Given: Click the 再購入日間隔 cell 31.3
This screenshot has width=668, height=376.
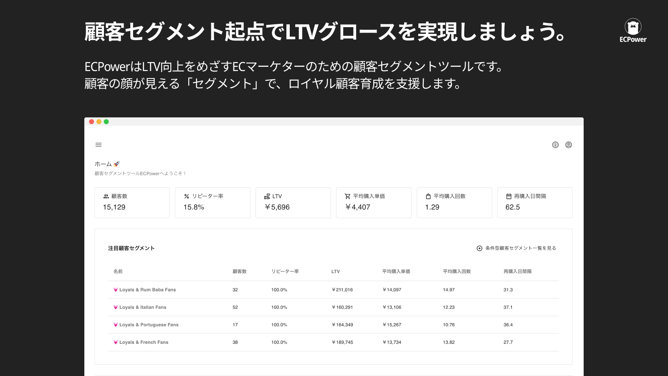Looking at the screenshot, I should coord(508,290).
